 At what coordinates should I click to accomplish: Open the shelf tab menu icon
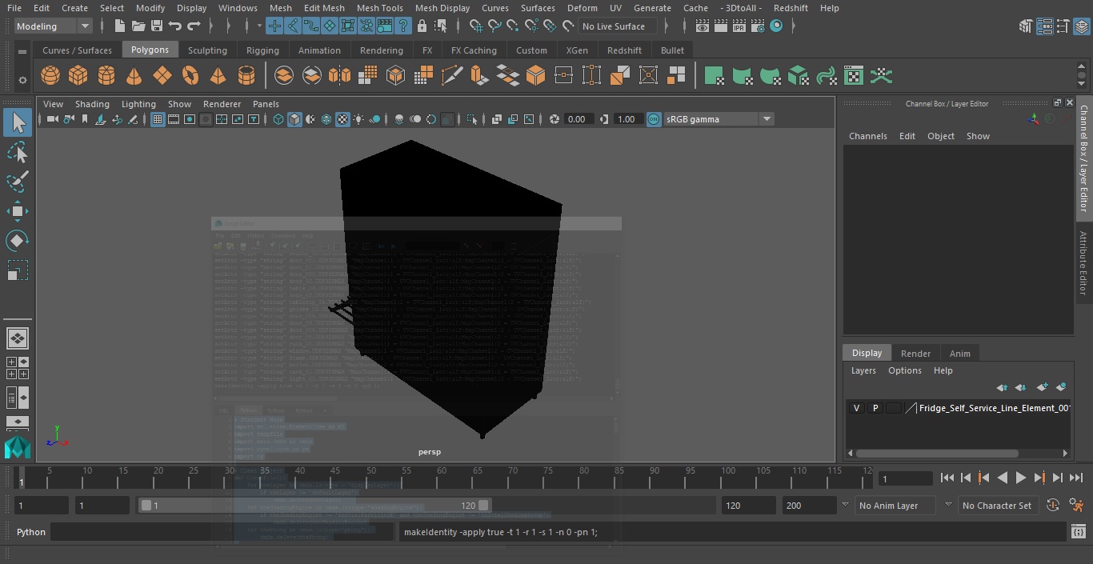tap(22, 51)
